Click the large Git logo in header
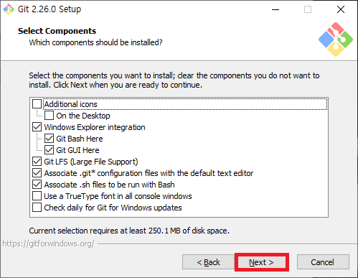This screenshot has width=358, height=278. [336, 40]
